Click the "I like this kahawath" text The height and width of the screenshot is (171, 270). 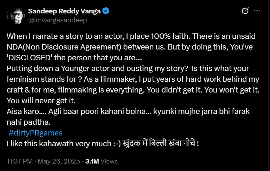[54, 144]
